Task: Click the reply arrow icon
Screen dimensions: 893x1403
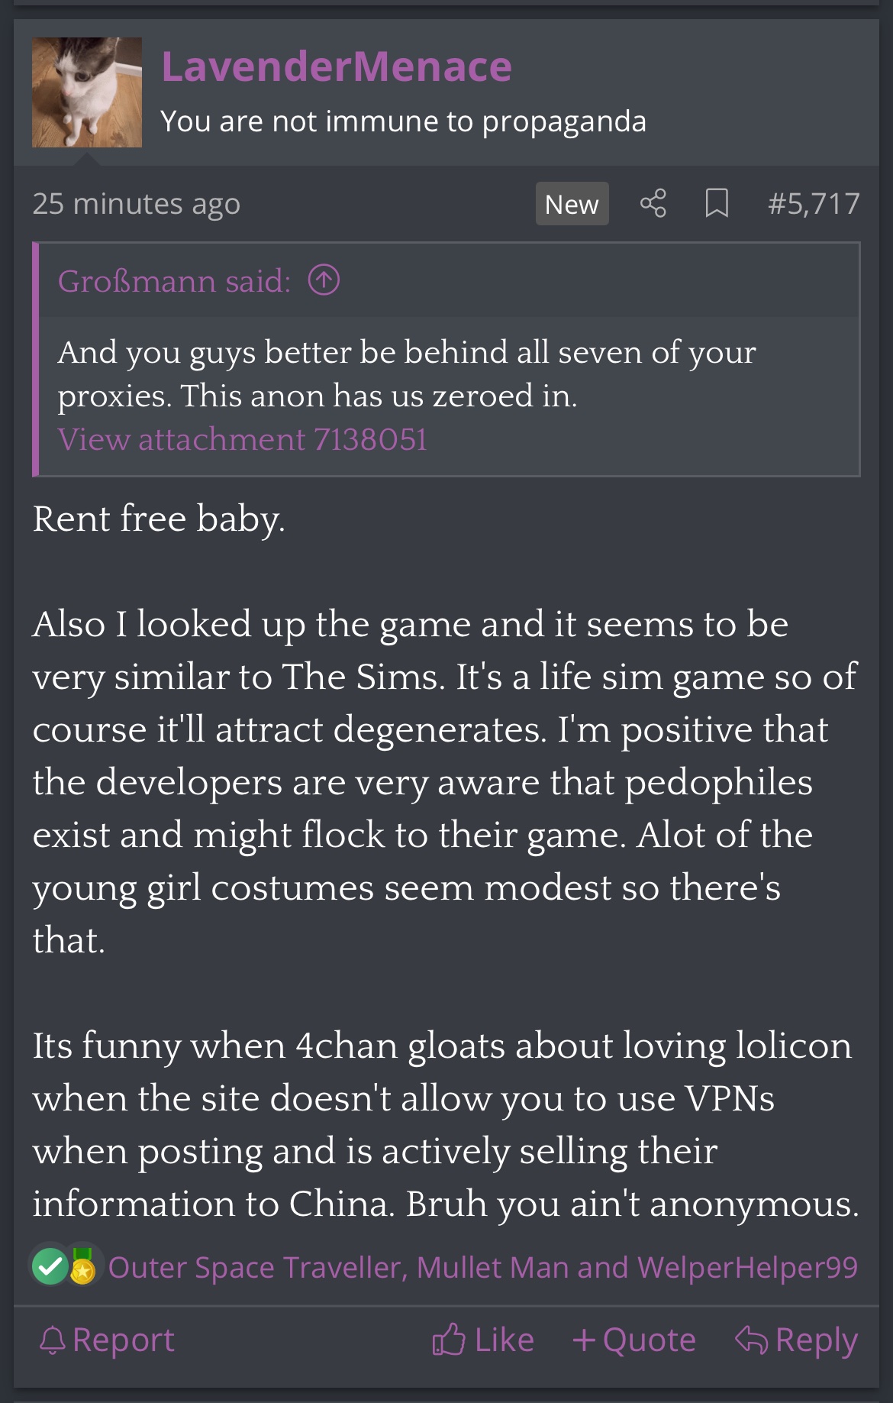Action: pos(751,1340)
